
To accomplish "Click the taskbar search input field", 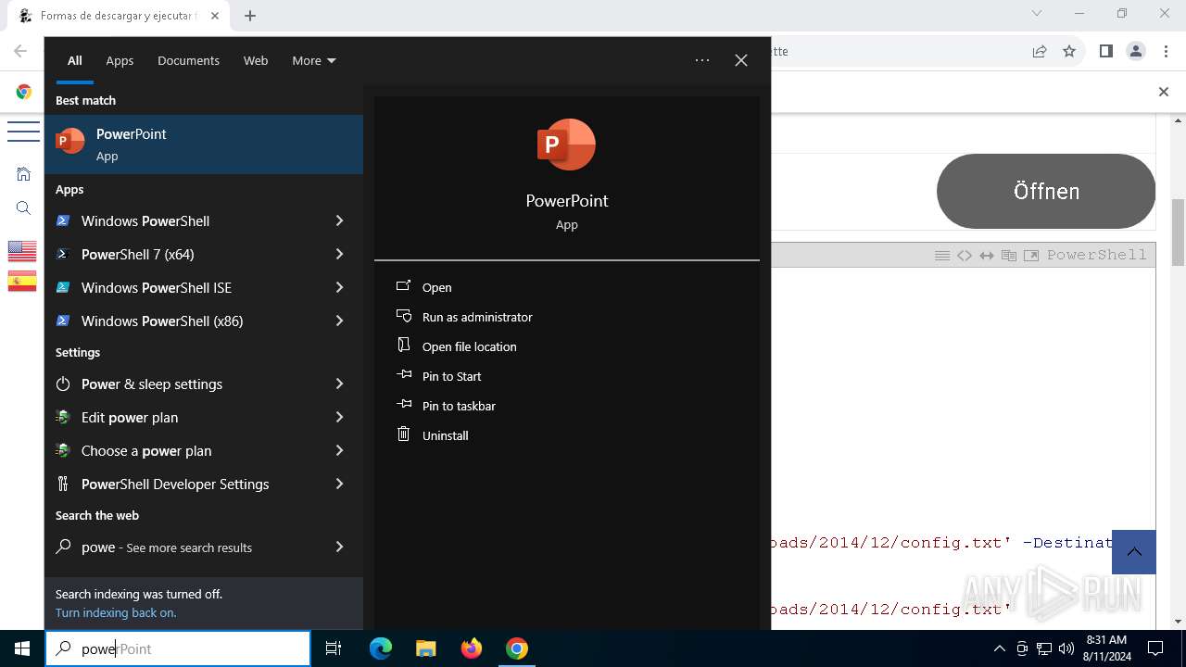I will pos(178,648).
